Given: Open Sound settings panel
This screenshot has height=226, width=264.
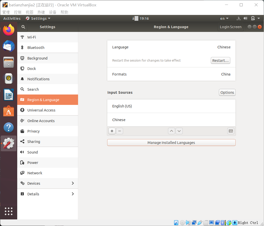Looking at the screenshot, I should tap(48, 152).
